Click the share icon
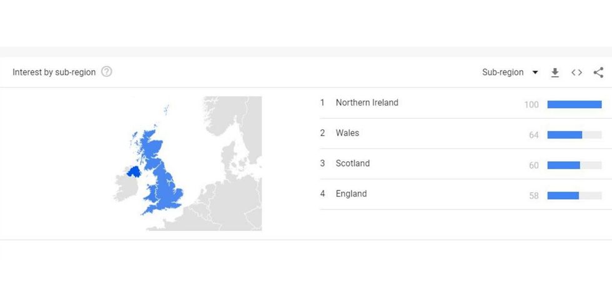The image size is (612, 306). coord(598,72)
